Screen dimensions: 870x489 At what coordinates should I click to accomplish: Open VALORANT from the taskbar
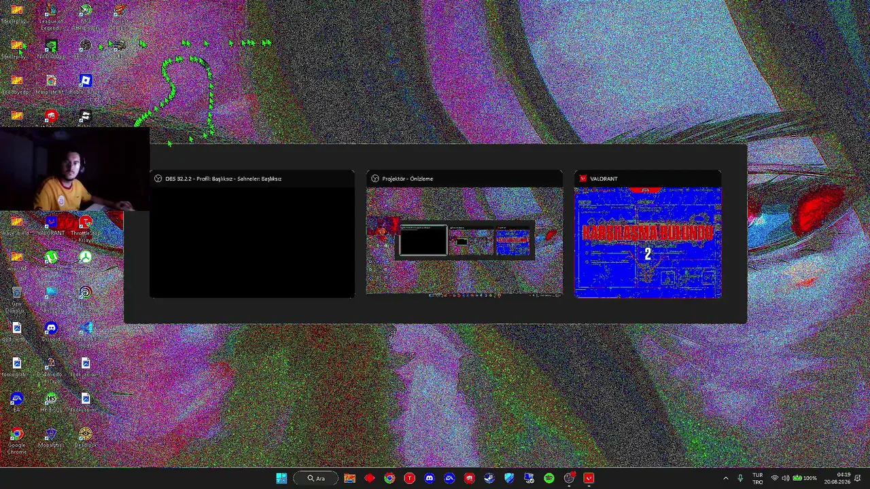(589, 478)
